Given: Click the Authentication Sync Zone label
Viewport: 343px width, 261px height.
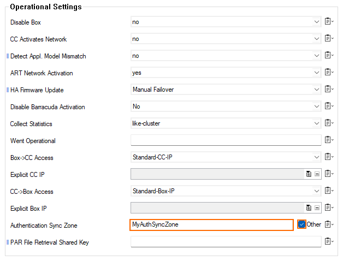Looking at the screenshot, I should (x=44, y=226).
